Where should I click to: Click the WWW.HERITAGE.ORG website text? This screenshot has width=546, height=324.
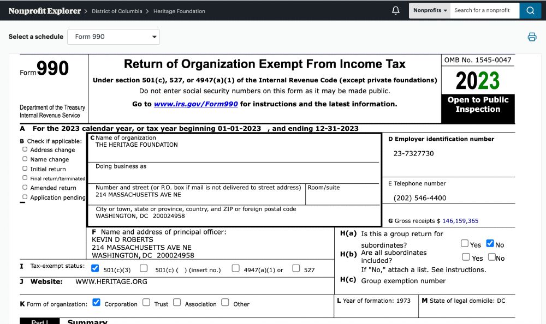click(111, 281)
